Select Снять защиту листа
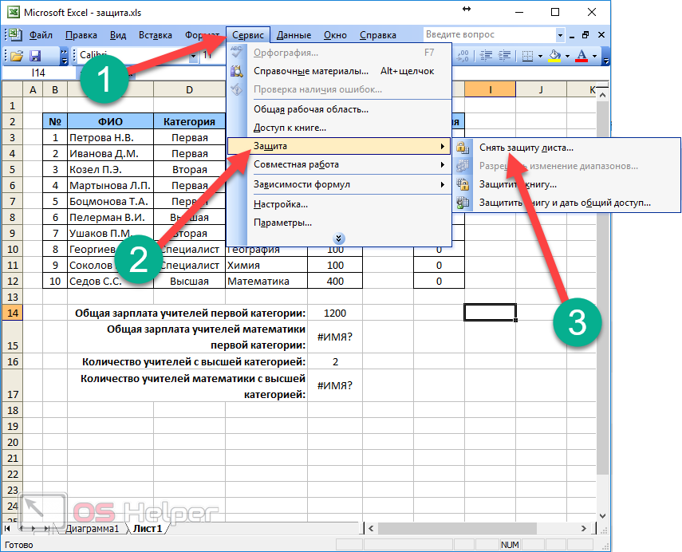 pos(567,148)
